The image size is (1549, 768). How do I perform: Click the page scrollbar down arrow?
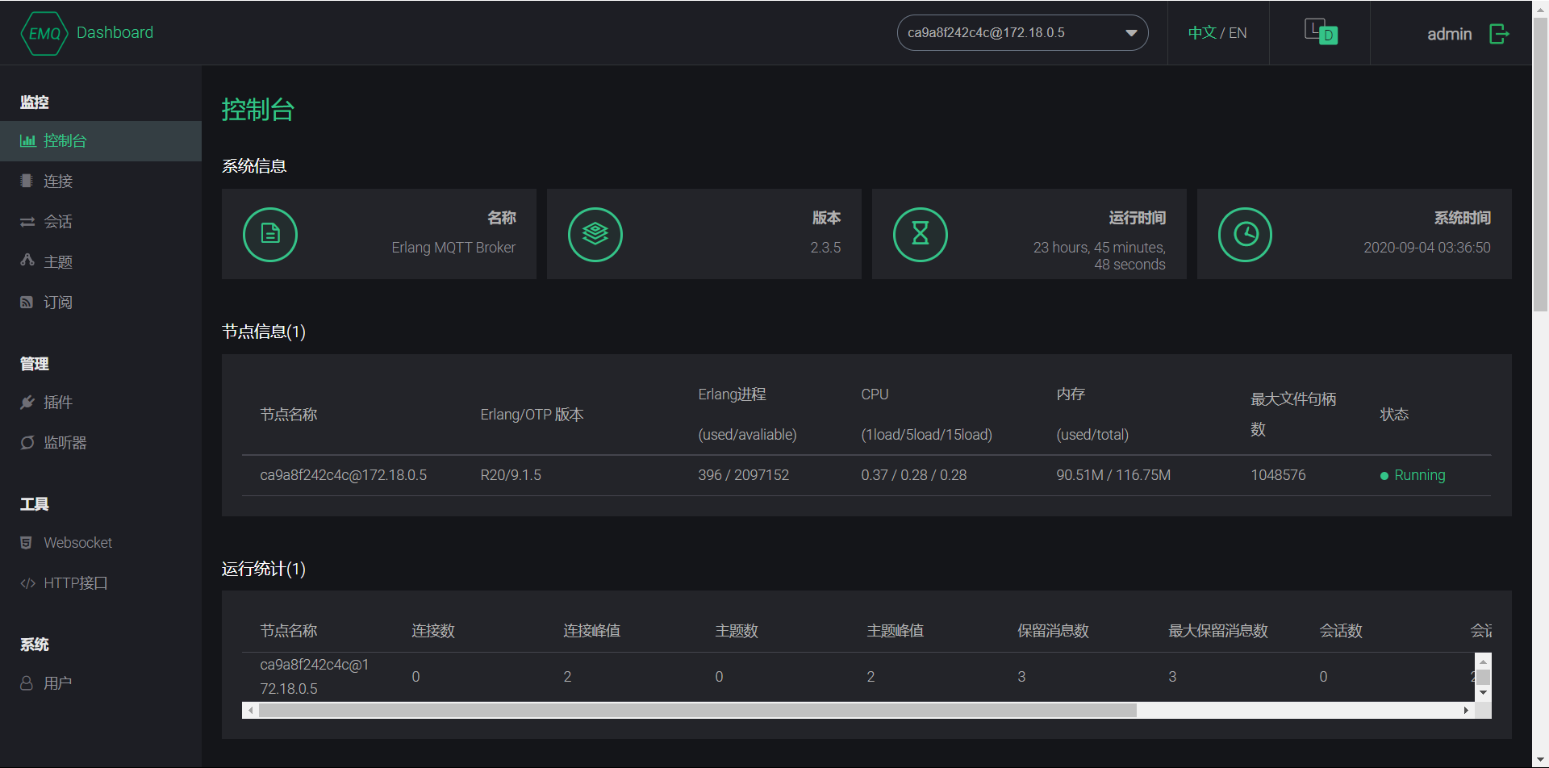pos(1540,760)
